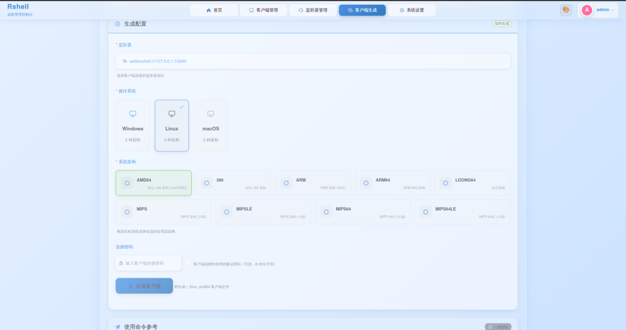Image resolution: width=626 pixels, height=330 pixels.
Task: Pick the MIPS64LE architecture label
Action: (446, 209)
